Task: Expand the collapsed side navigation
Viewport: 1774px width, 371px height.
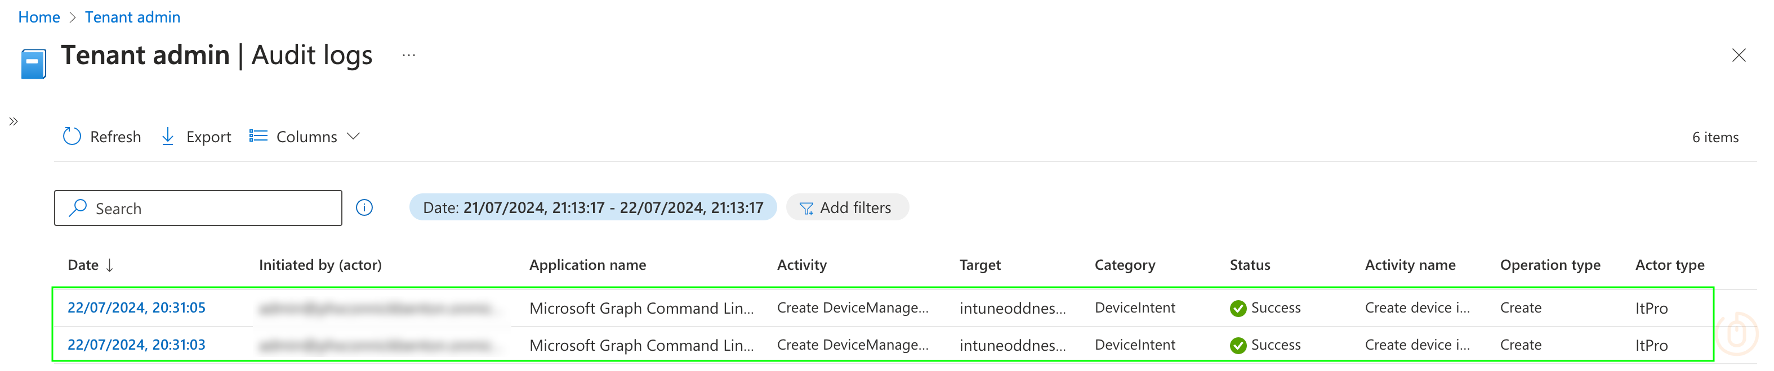Action: tap(13, 121)
